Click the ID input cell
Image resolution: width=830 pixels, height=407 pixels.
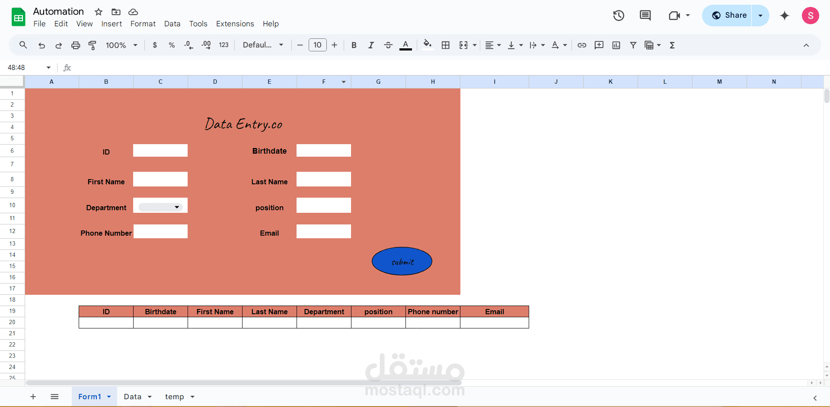[x=160, y=151]
